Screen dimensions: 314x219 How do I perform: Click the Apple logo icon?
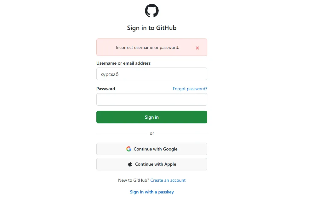[x=130, y=164]
